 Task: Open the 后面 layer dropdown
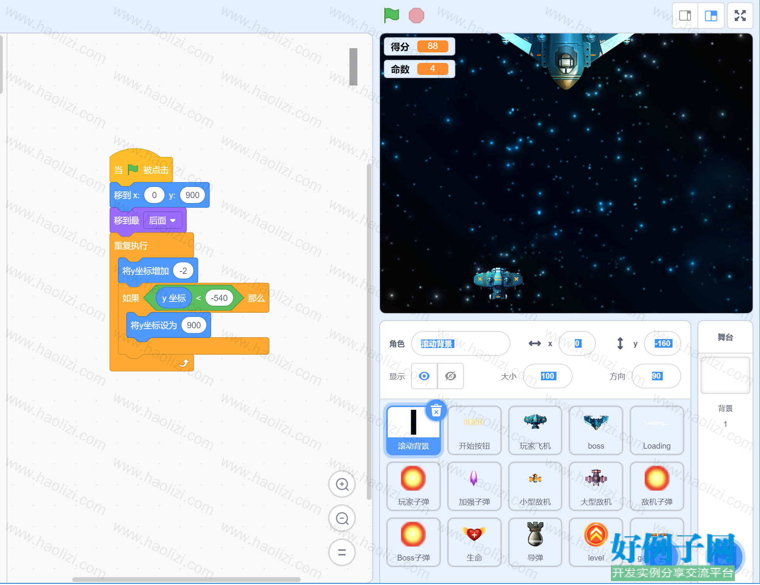tap(162, 221)
